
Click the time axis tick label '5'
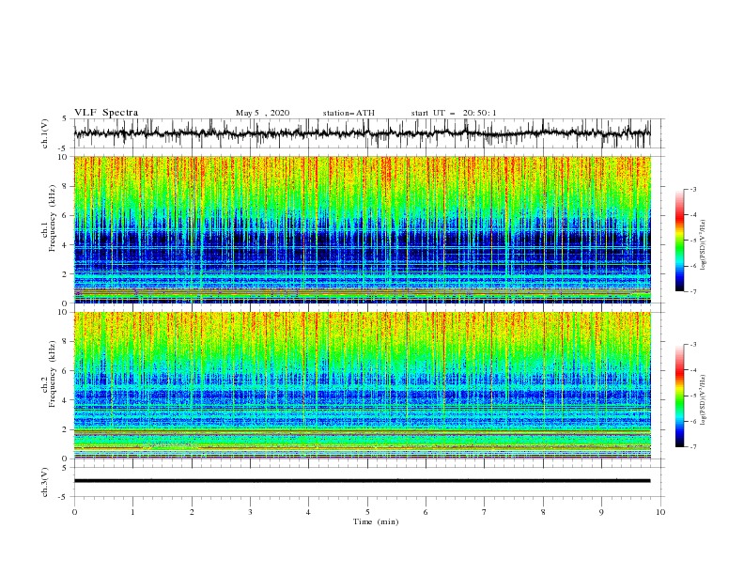pyautogui.click(x=367, y=512)
